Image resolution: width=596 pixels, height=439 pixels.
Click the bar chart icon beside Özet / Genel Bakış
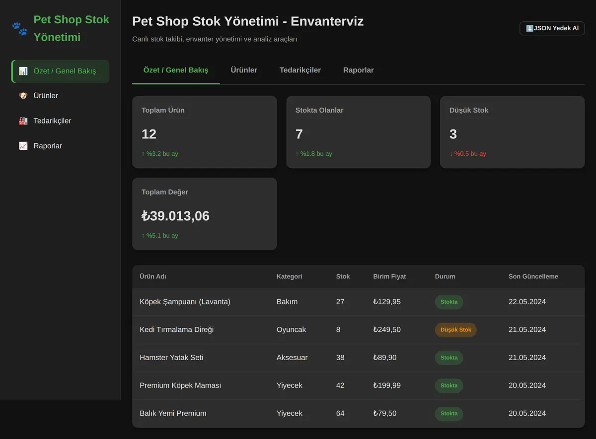pyautogui.click(x=23, y=71)
